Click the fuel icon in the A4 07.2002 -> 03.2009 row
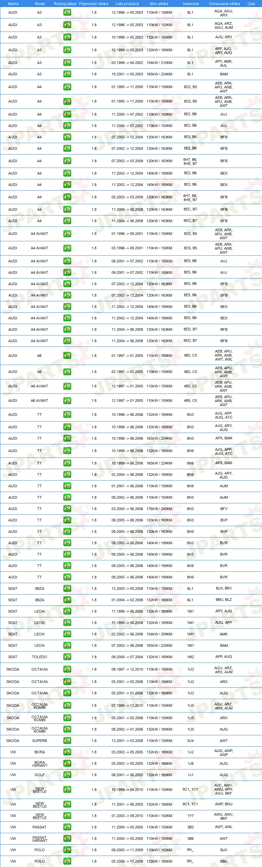This screenshot has width=262, height=867. pos(67,161)
